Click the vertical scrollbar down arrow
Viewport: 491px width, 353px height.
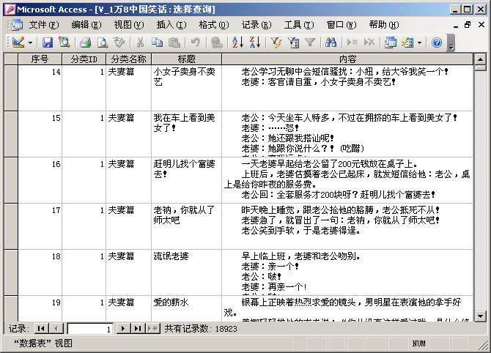(480, 316)
